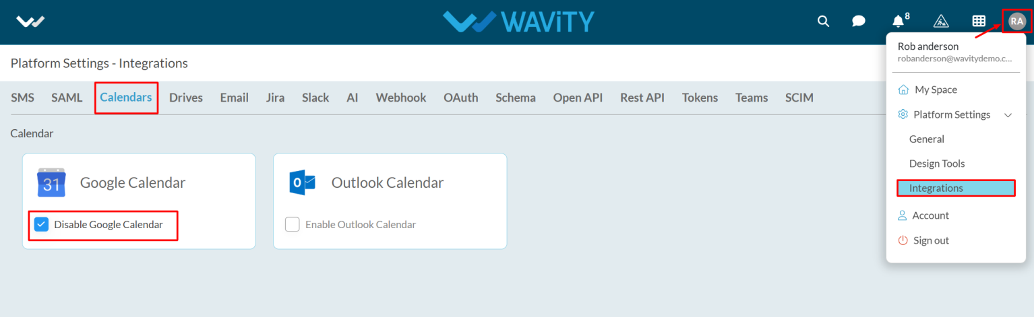1034x317 pixels.
Task: Open the apps grid icon
Action: pos(979,21)
